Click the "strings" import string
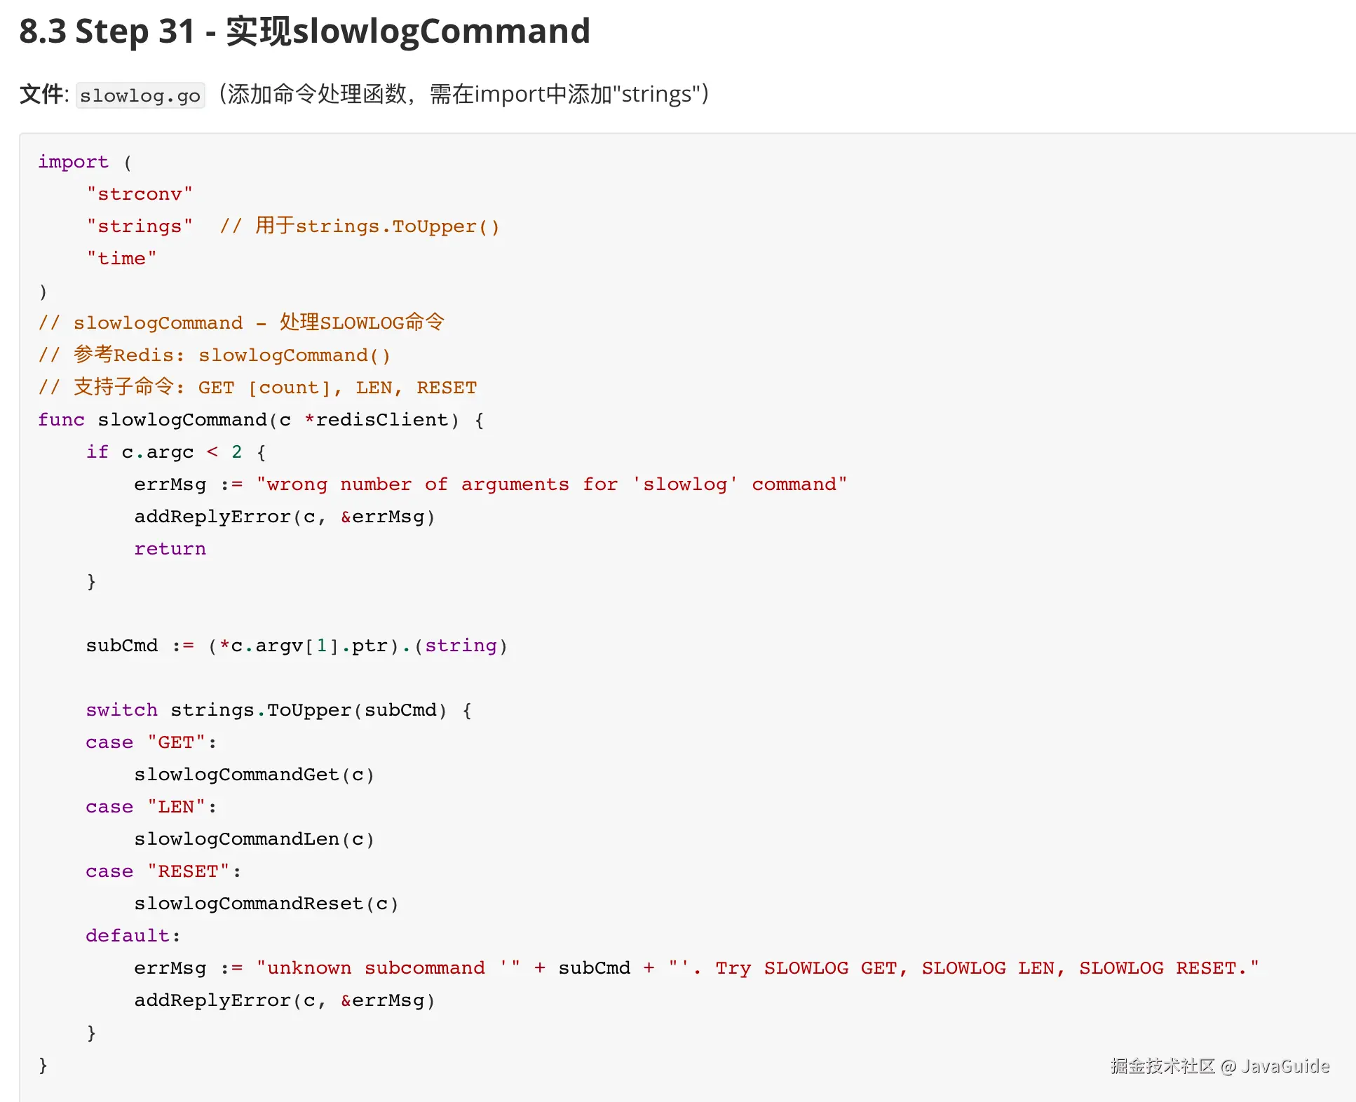 tap(140, 226)
